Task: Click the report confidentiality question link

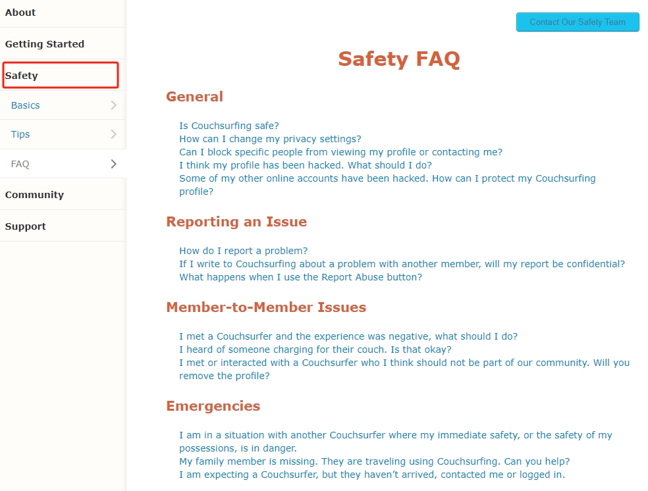Action: pyautogui.click(x=402, y=264)
